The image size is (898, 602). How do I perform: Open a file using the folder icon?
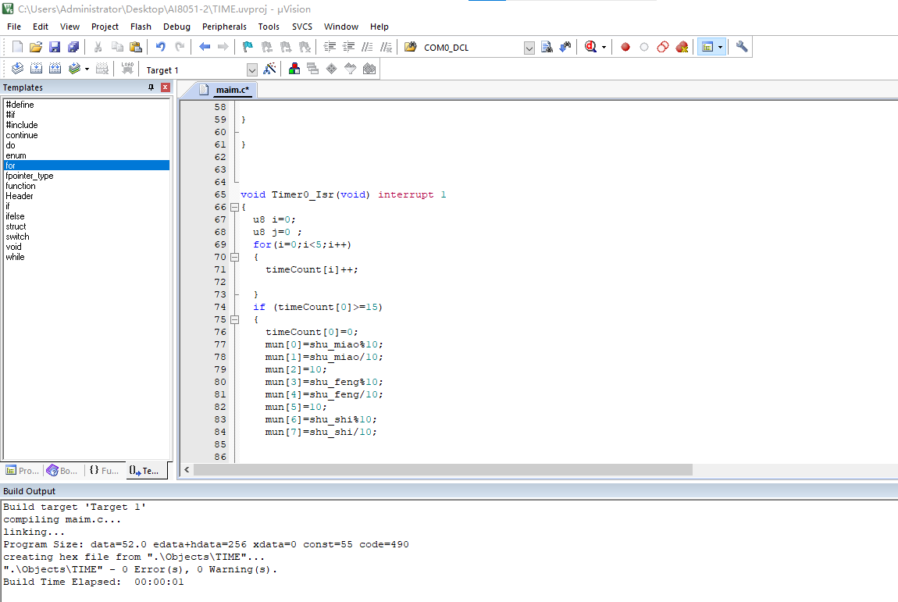pyautogui.click(x=36, y=47)
